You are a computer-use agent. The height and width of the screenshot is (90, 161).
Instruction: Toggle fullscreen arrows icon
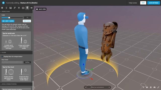[158, 87]
